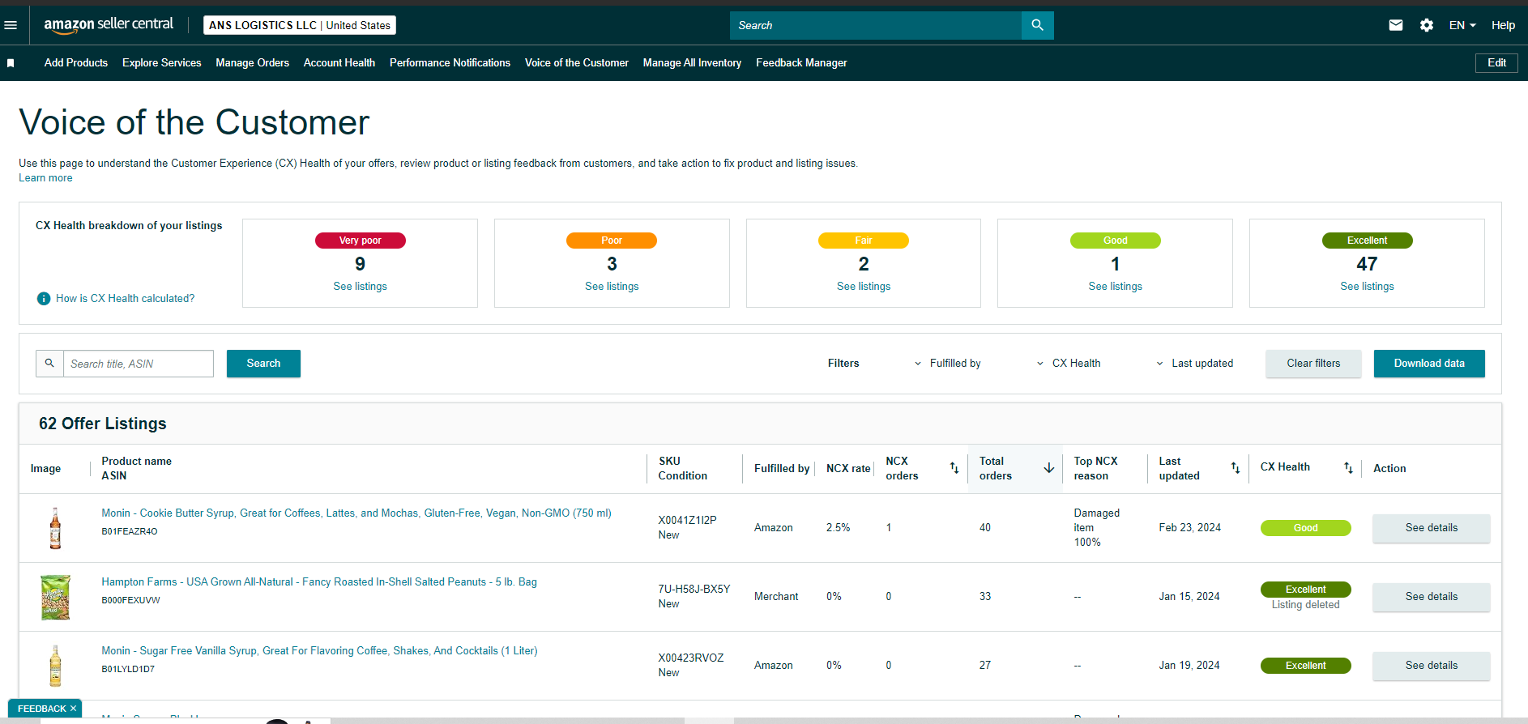
Task: Click the search magnifier button in header
Action: (x=1037, y=25)
